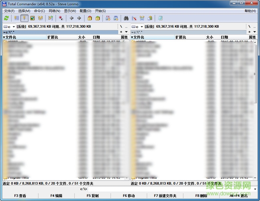
Task: Click the F3 查看 button
Action: tap(20, 196)
